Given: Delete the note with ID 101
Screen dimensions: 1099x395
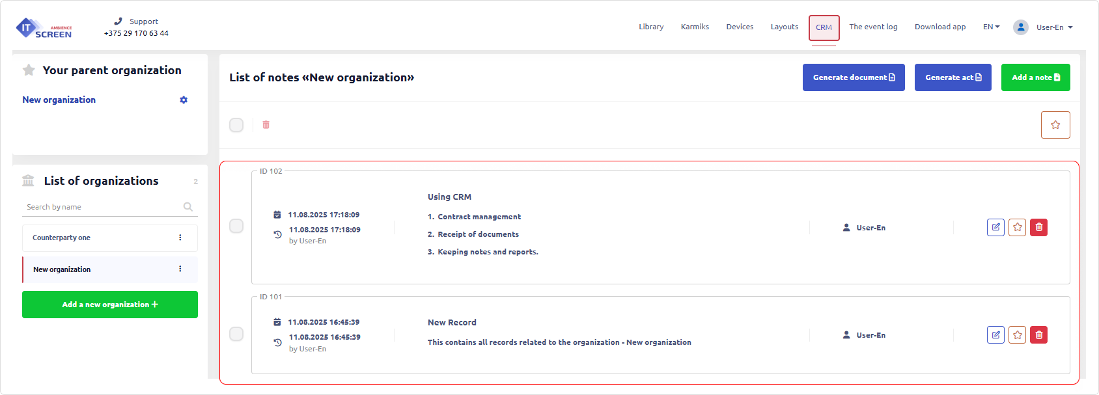Looking at the screenshot, I should coord(1038,335).
